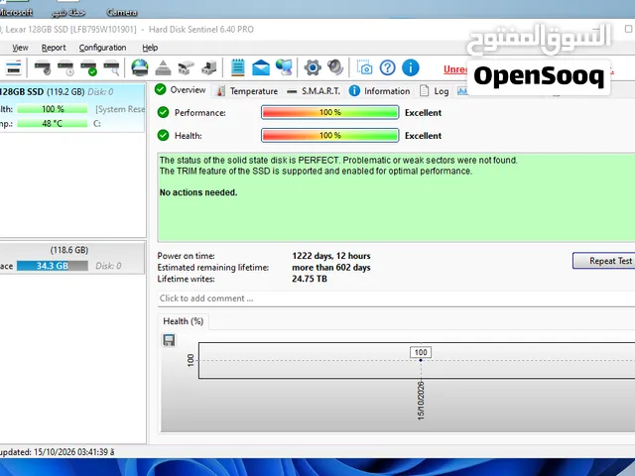This screenshot has width=635, height=476.
Task: Click the globe with monitor network icon
Action: coord(284,67)
